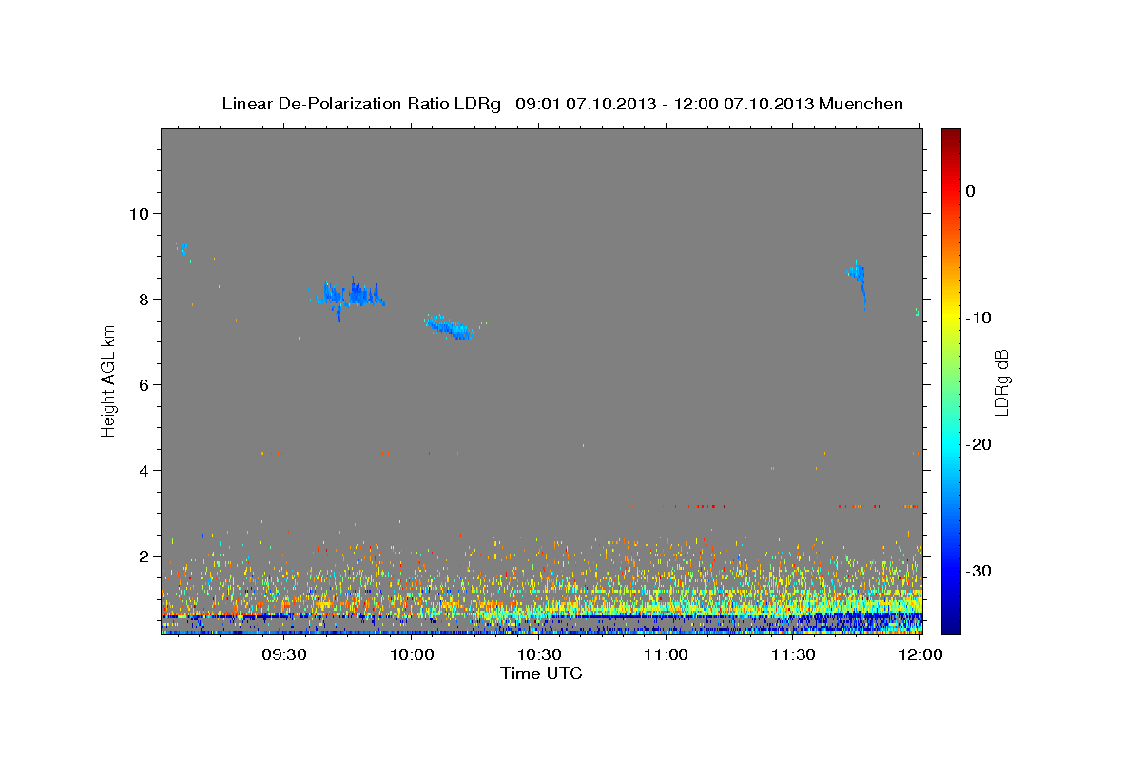Click the 11:30 time tick label
This screenshot has height=761, width=1141.
(793, 656)
